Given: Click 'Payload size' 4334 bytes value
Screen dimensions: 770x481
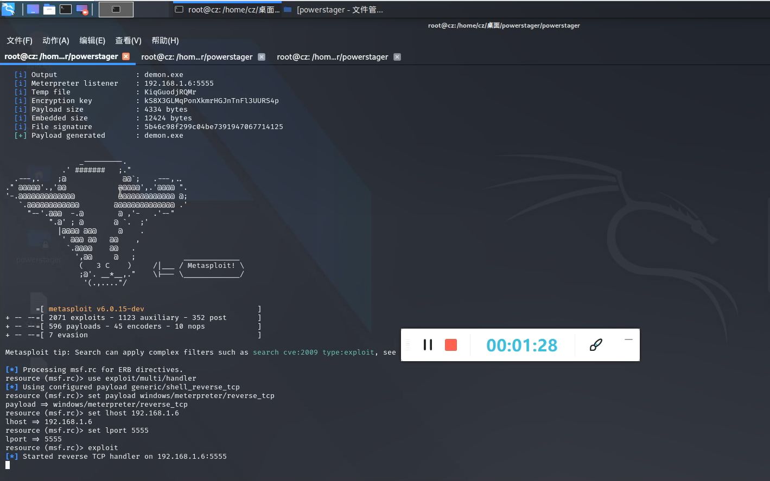Looking at the screenshot, I should 166,110.
